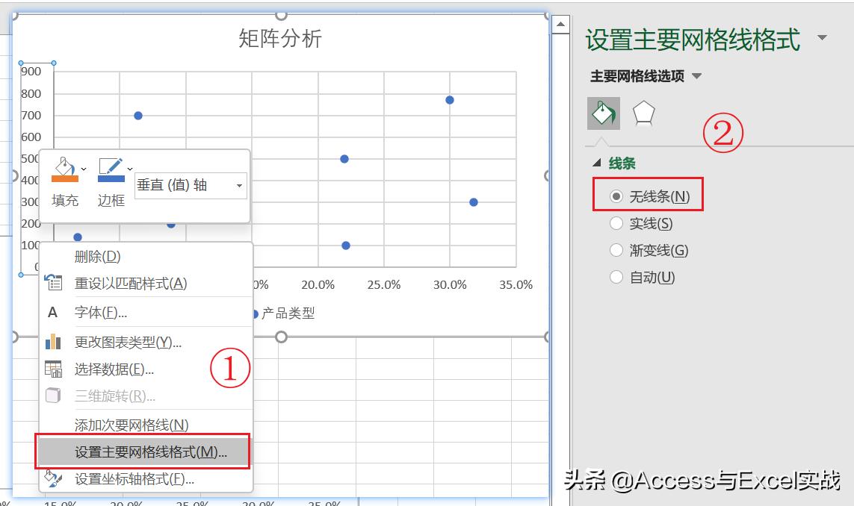Select the 渐变线 radio button
The image size is (854, 506).
pyautogui.click(x=618, y=250)
